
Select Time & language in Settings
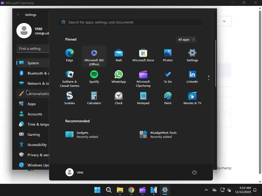[33, 124]
